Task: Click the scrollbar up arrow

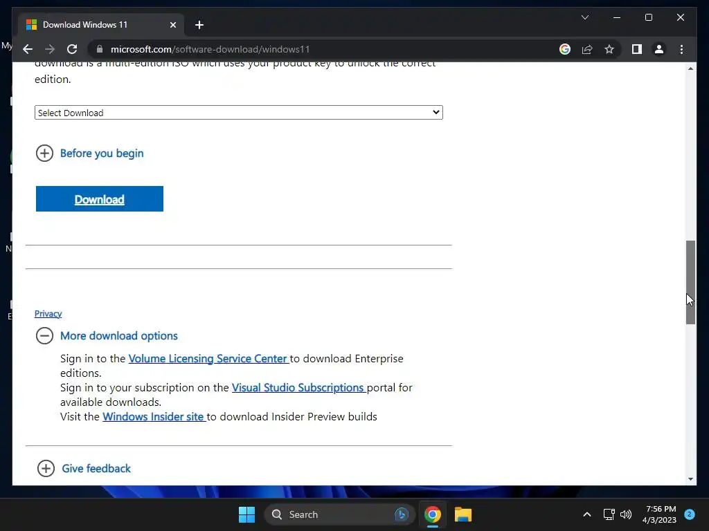Action: point(690,68)
